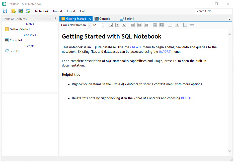Click the Getting Started heading text
Screen dimensions: 234x162
point(112,36)
